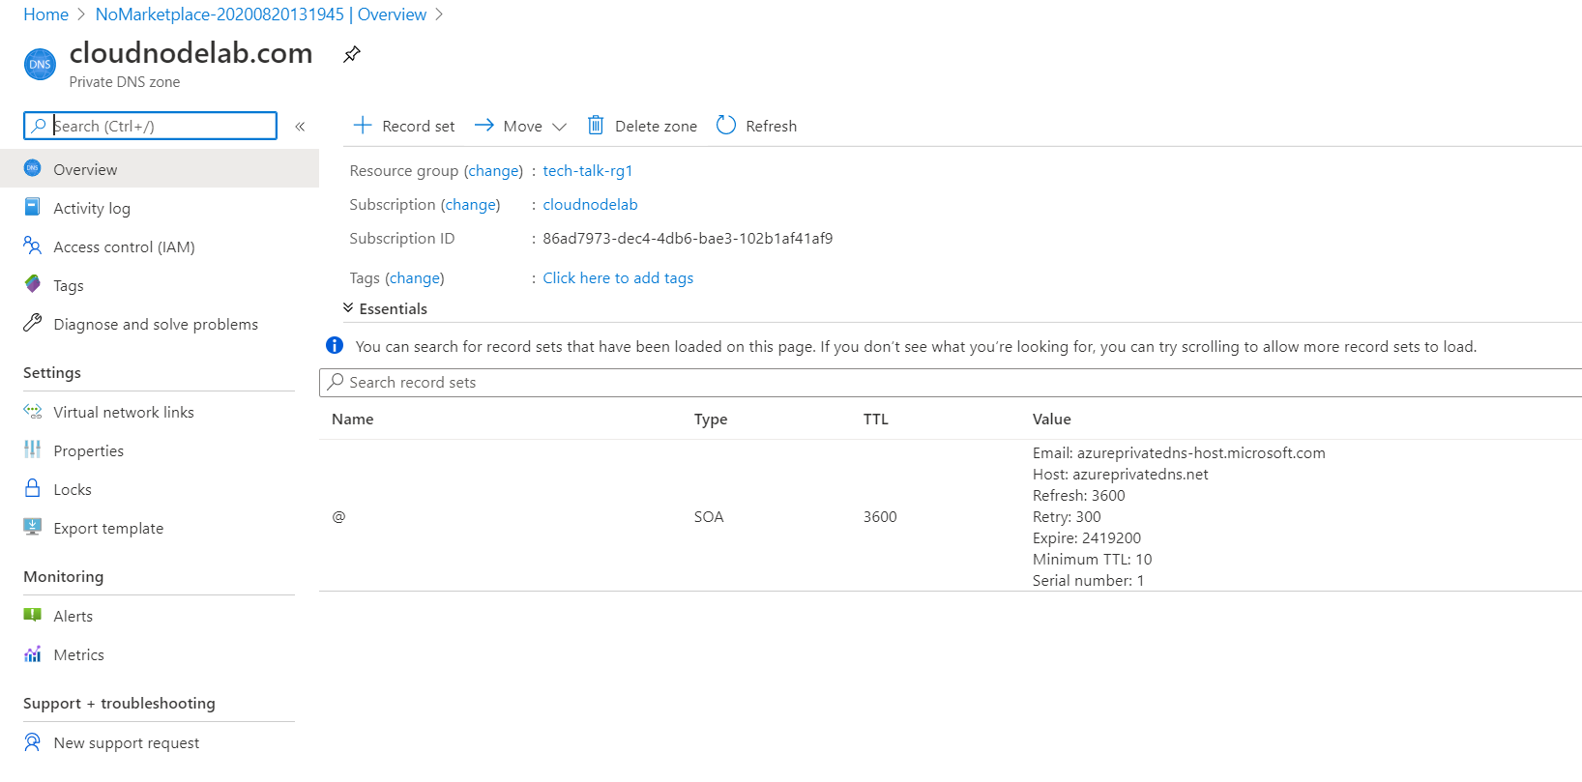Screen dimensions: 1582x782
Task: Click the blue info icon in the notice
Action: tap(335, 345)
